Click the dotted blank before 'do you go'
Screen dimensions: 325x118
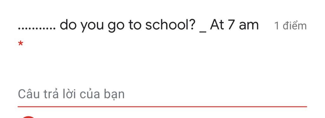(37, 28)
